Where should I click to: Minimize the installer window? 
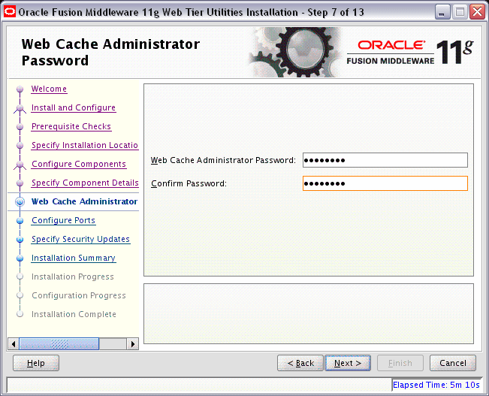coord(442,12)
